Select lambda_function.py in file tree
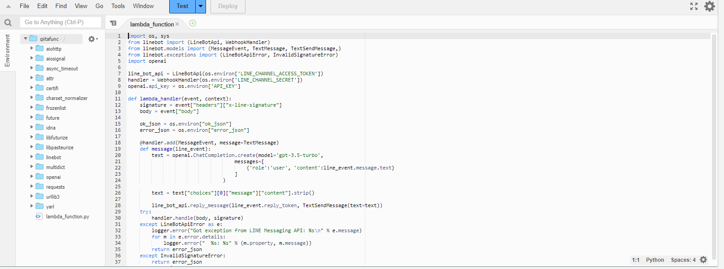This screenshot has width=724, height=269. [67, 217]
